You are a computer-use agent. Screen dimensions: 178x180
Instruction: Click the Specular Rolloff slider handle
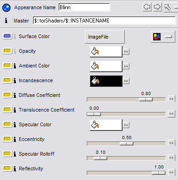(100, 158)
